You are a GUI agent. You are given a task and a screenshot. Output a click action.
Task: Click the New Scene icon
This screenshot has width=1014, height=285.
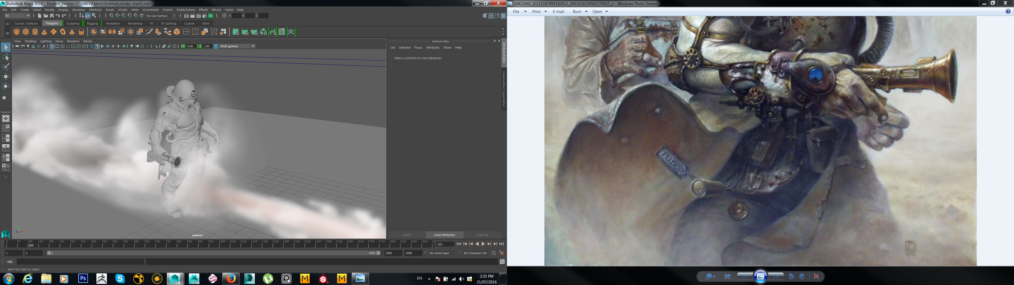pyautogui.click(x=39, y=16)
